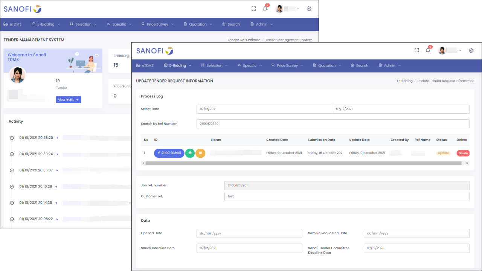This screenshot has height=271, width=482.
Task: Open notifications bell on Update Tender Request page
Action: 428,50
